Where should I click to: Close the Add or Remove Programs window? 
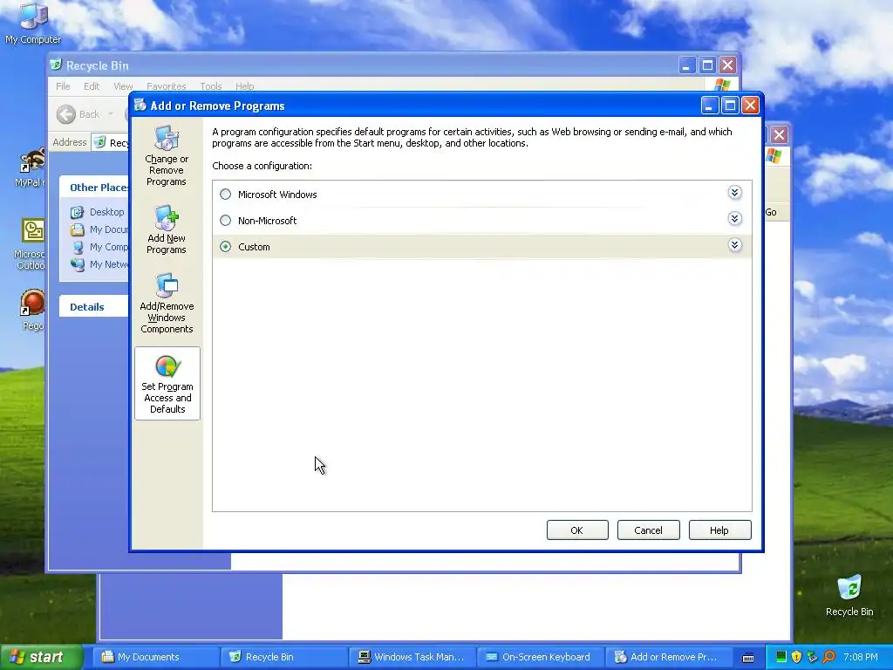tap(751, 106)
